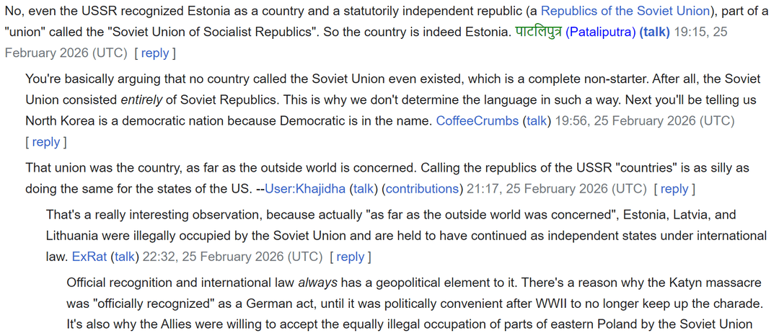Image resolution: width=779 pixels, height=336 pixels.
Task: Reply to the Khajidha comment
Action: pyautogui.click(x=674, y=189)
